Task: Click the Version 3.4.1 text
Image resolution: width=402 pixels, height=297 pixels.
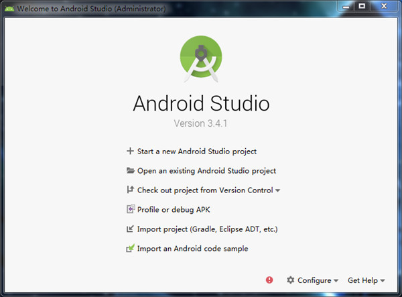Action: 200,123
